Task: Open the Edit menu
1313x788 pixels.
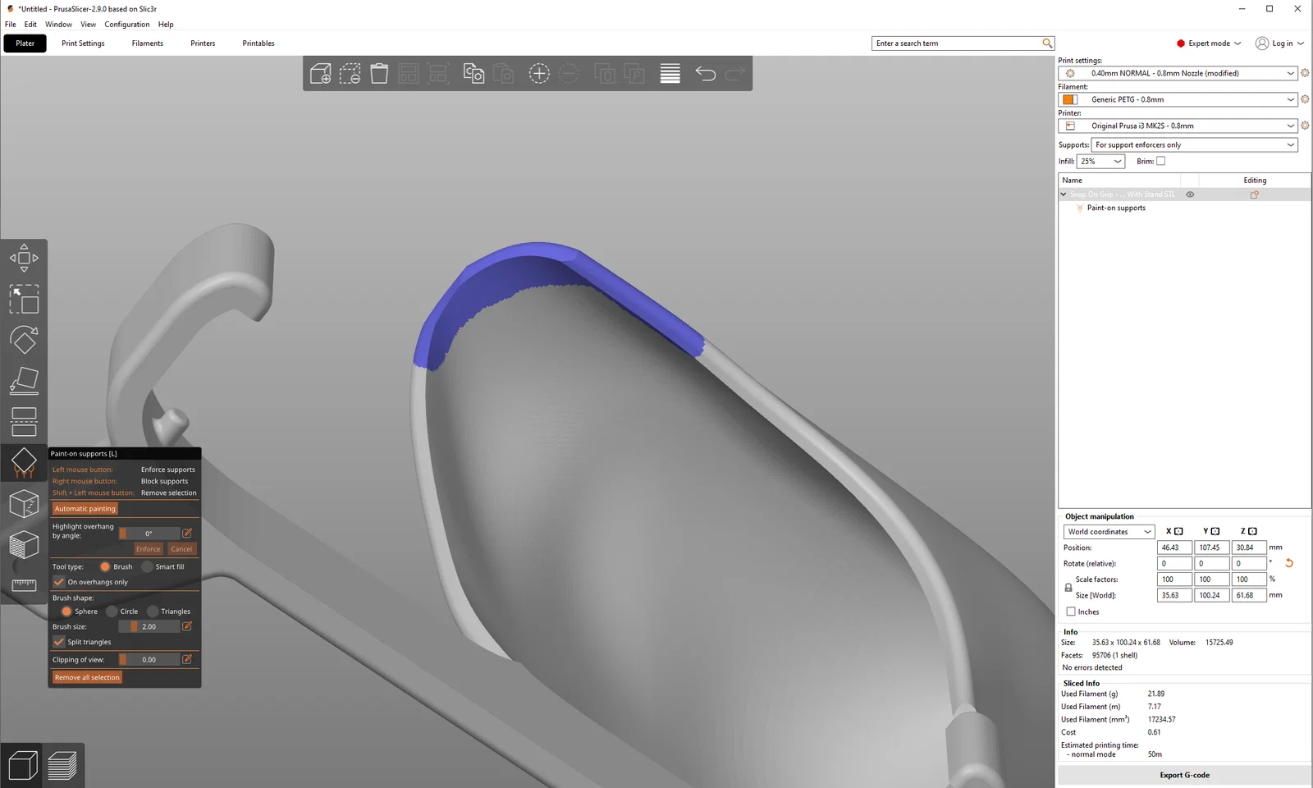Action: (x=30, y=25)
